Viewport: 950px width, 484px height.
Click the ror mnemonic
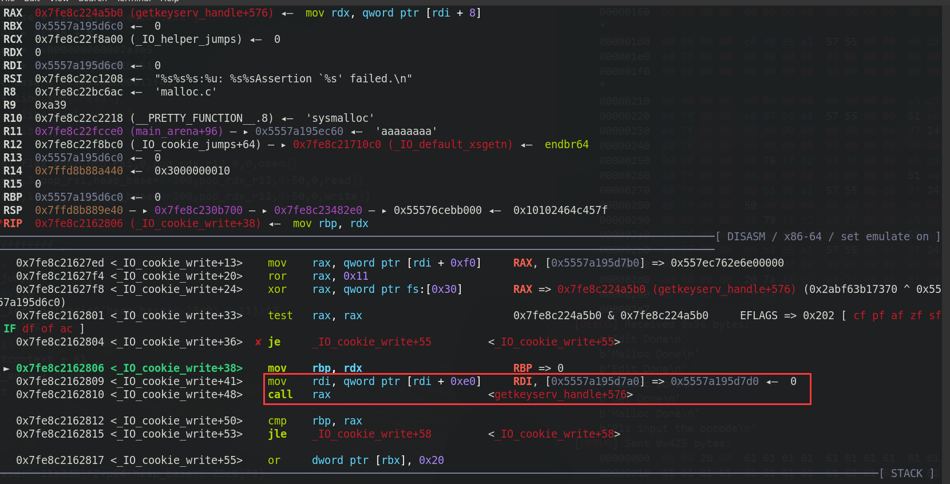[277, 276]
